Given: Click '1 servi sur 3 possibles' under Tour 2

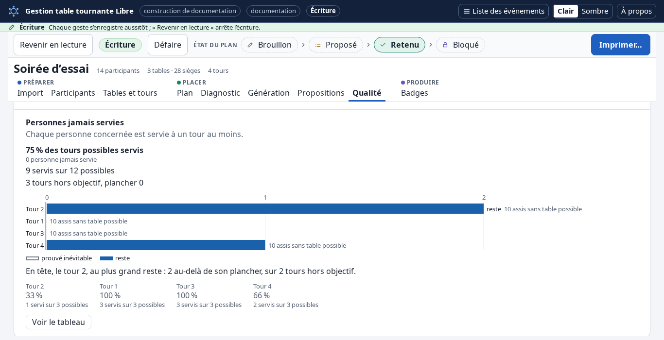Looking at the screenshot, I should pyautogui.click(x=57, y=305).
